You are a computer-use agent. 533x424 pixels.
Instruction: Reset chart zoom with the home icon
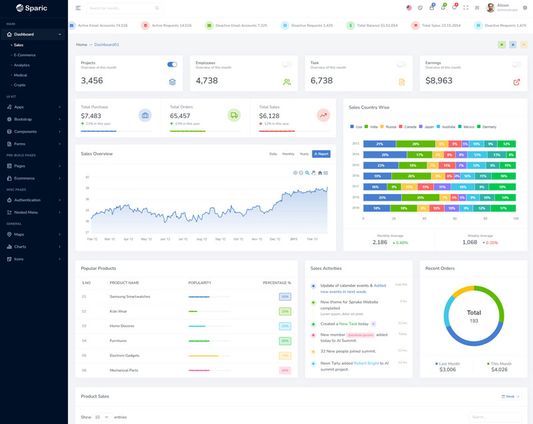pyautogui.click(x=320, y=173)
